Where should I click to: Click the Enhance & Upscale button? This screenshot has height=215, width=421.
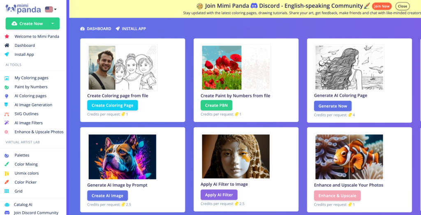[x=337, y=196]
